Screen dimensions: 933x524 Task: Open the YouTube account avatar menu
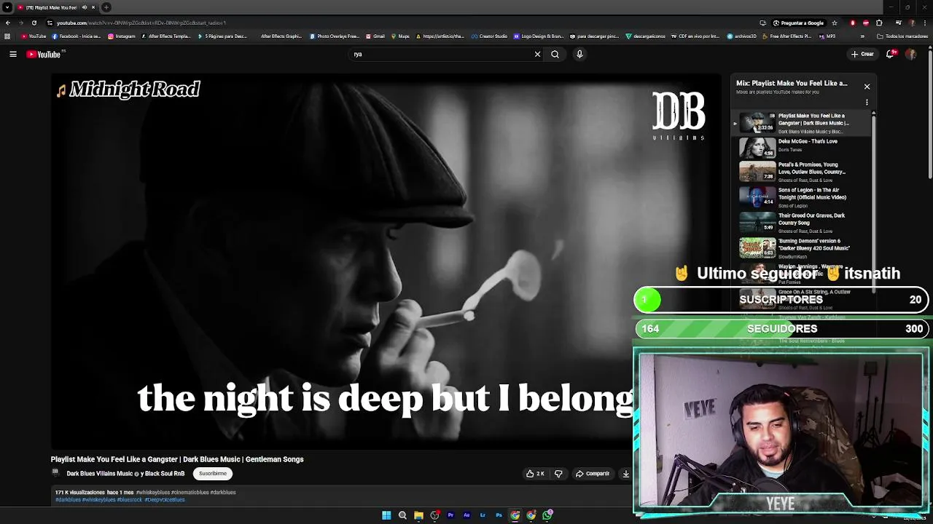click(x=910, y=54)
